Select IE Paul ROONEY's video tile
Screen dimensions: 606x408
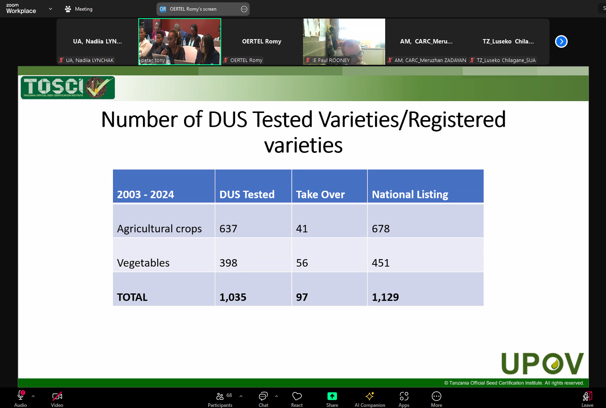[x=344, y=41]
